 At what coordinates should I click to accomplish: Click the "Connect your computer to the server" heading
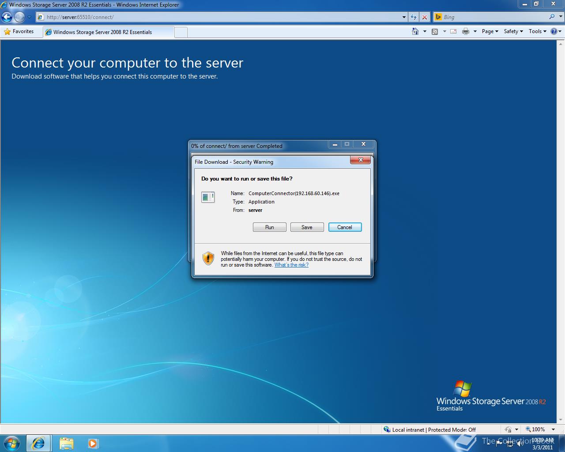127,63
